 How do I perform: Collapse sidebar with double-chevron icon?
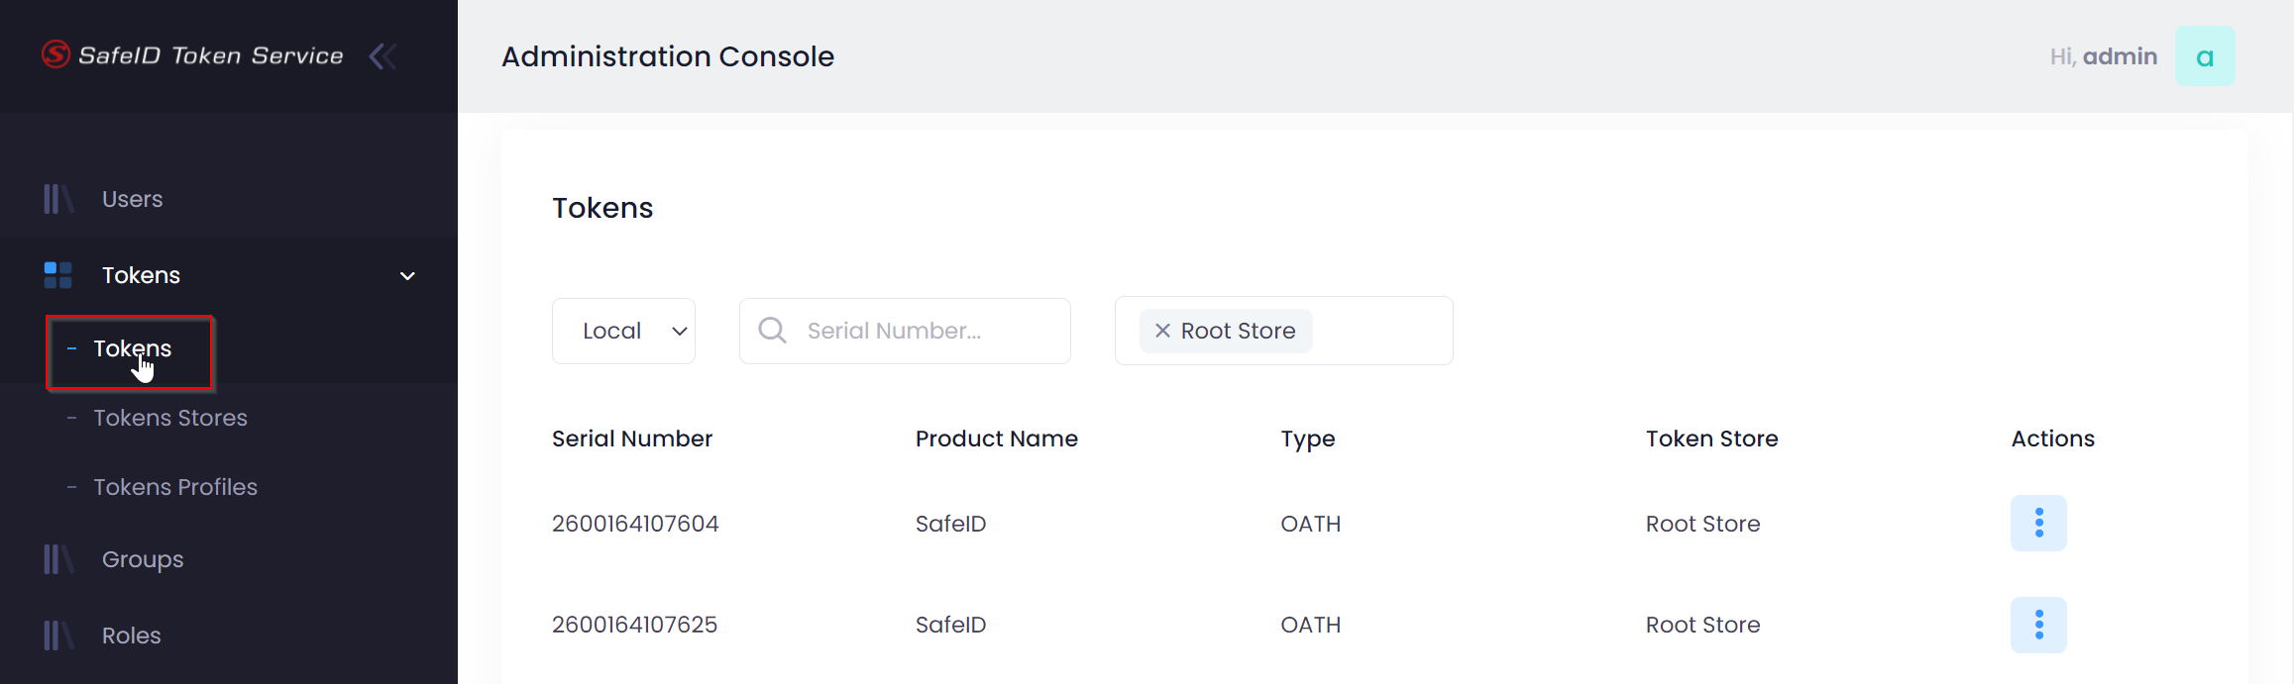click(x=382, y=56)
